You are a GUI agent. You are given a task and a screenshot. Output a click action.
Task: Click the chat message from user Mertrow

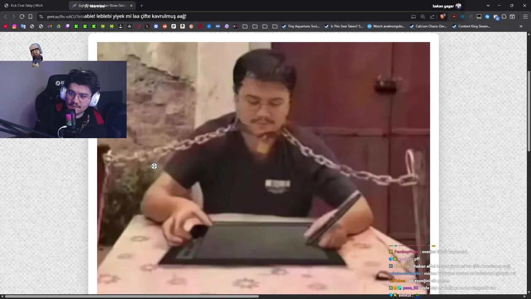coord(450,266)
